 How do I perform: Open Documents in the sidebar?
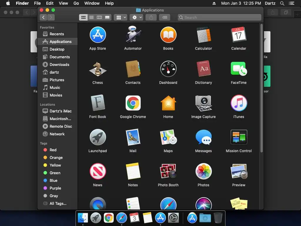pos(58,57)
